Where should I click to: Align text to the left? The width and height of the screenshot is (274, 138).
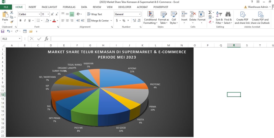click(x=63, y=21)
